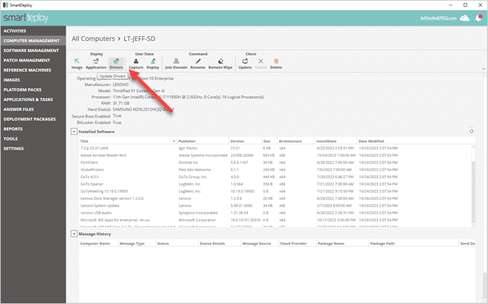Run Update Drivers from toolbar

coord(116,64)
